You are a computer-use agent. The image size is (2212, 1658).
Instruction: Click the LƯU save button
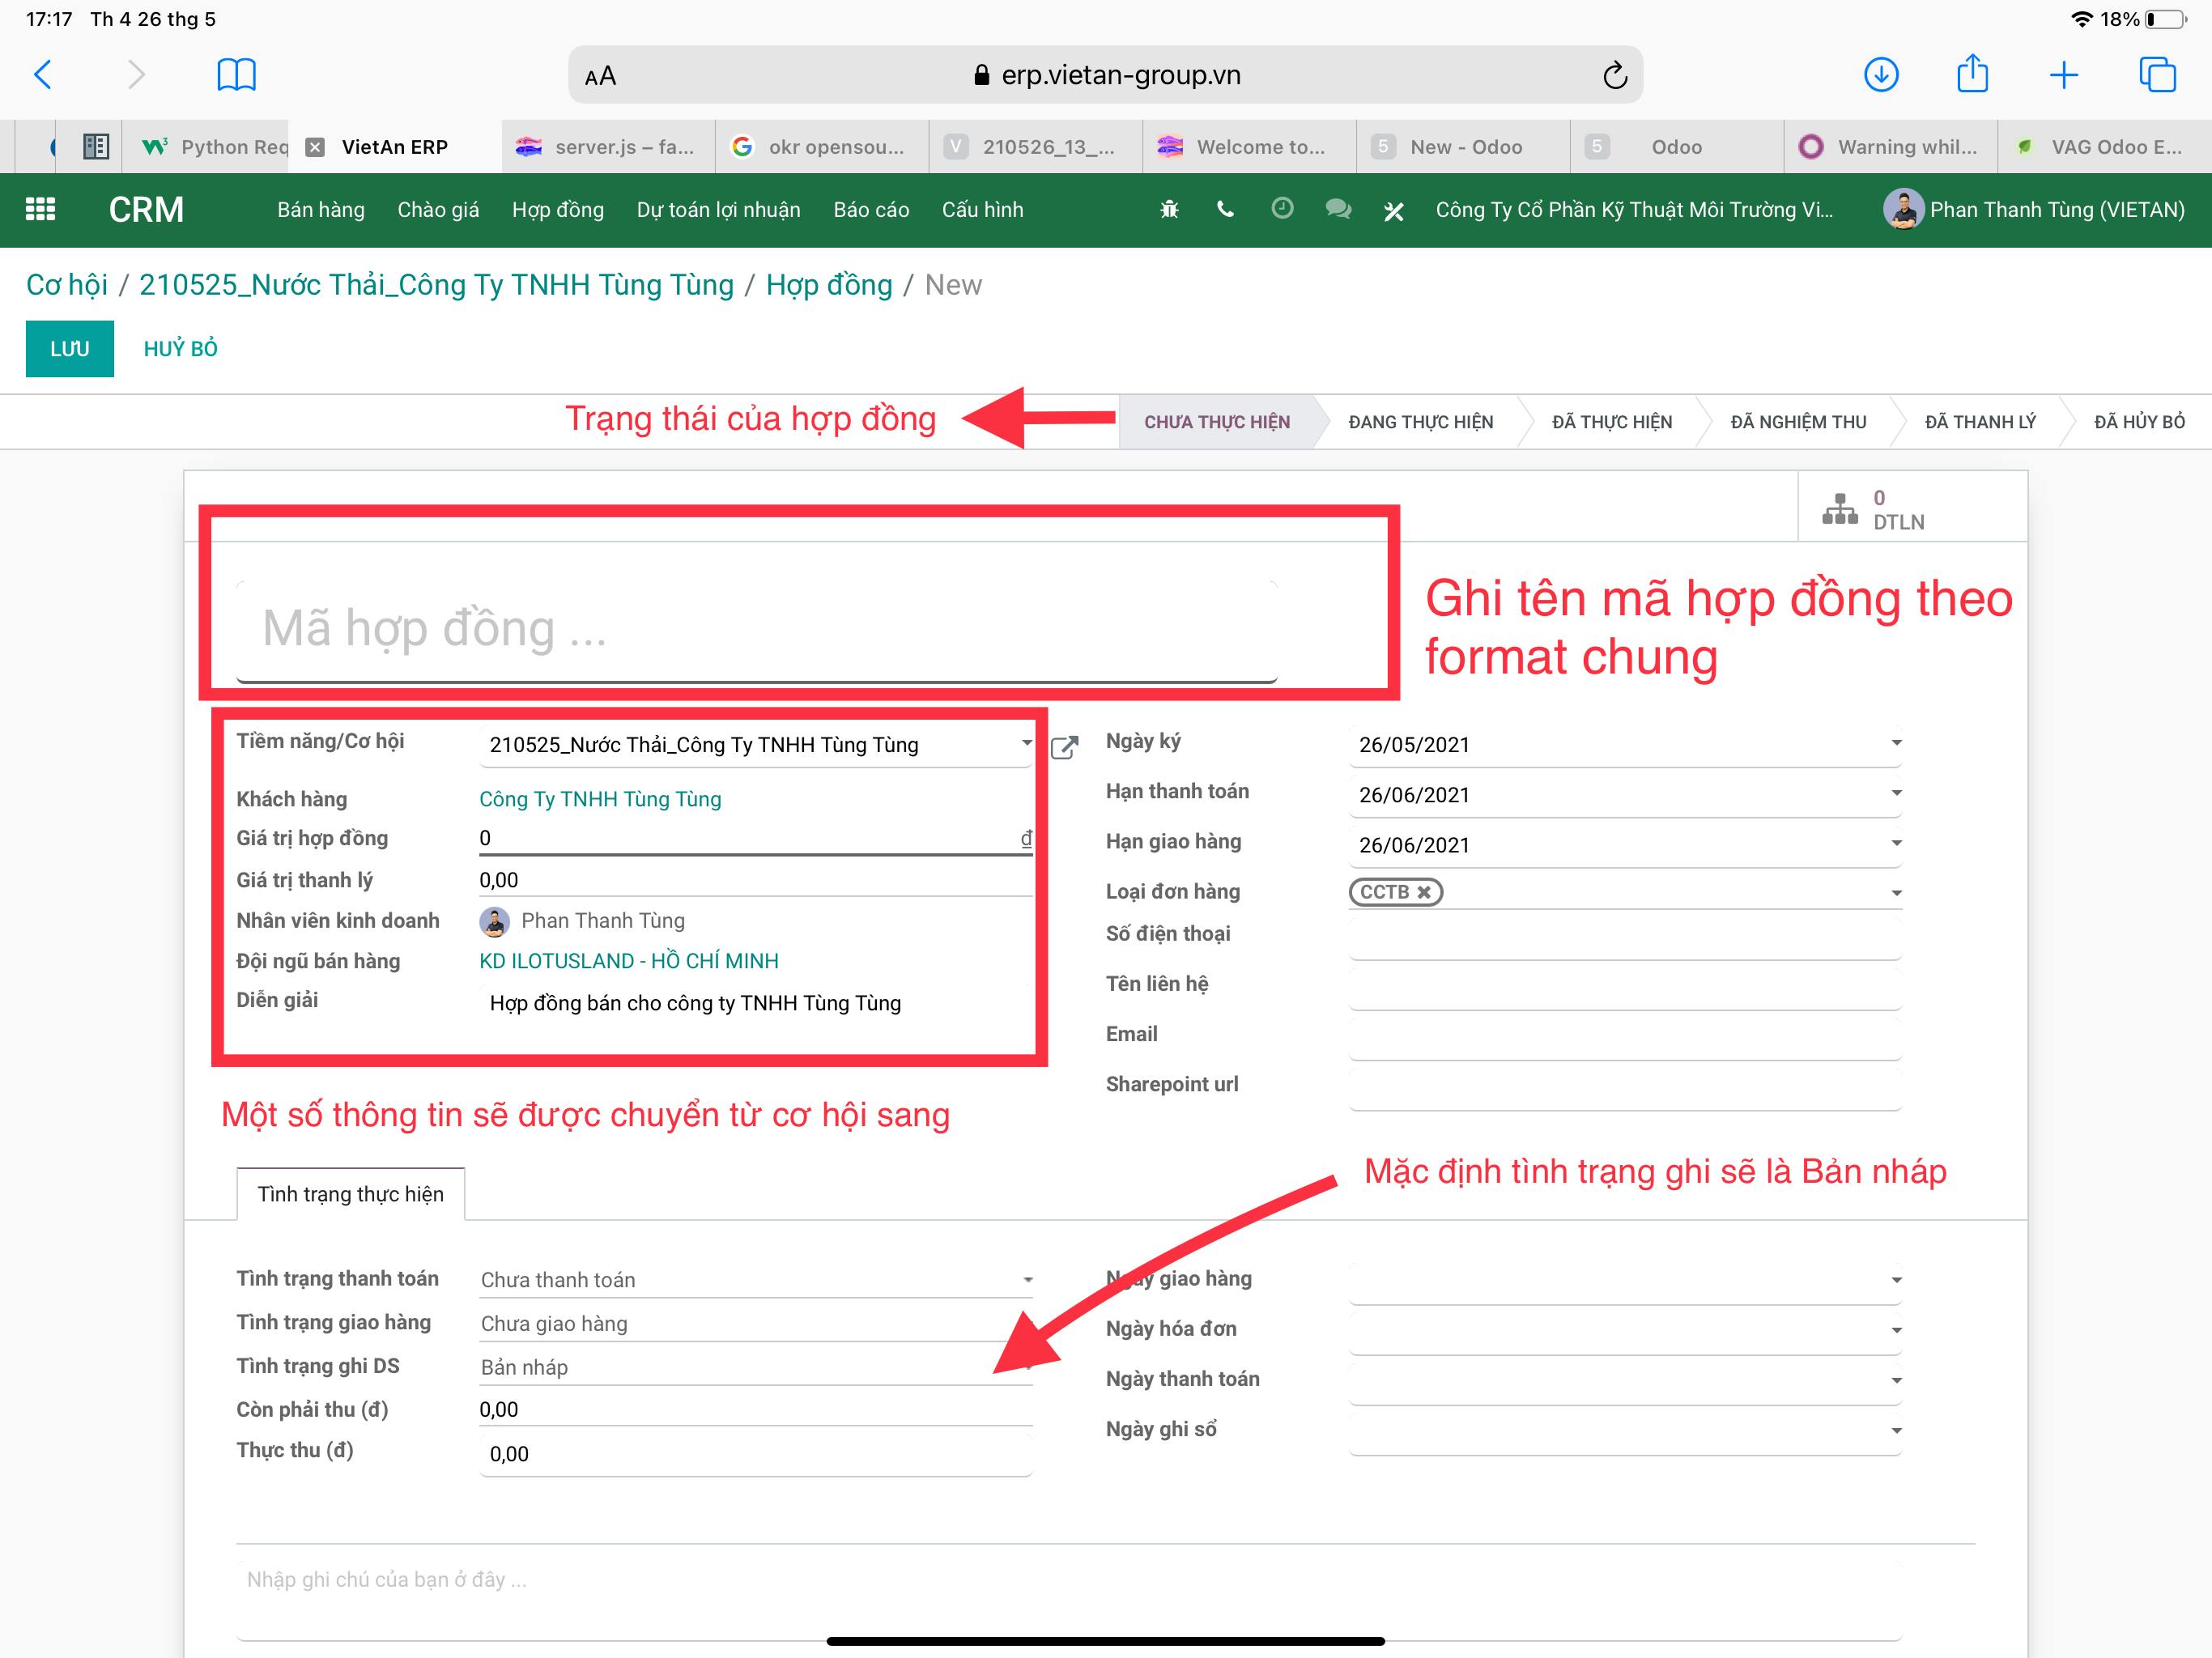70,349
